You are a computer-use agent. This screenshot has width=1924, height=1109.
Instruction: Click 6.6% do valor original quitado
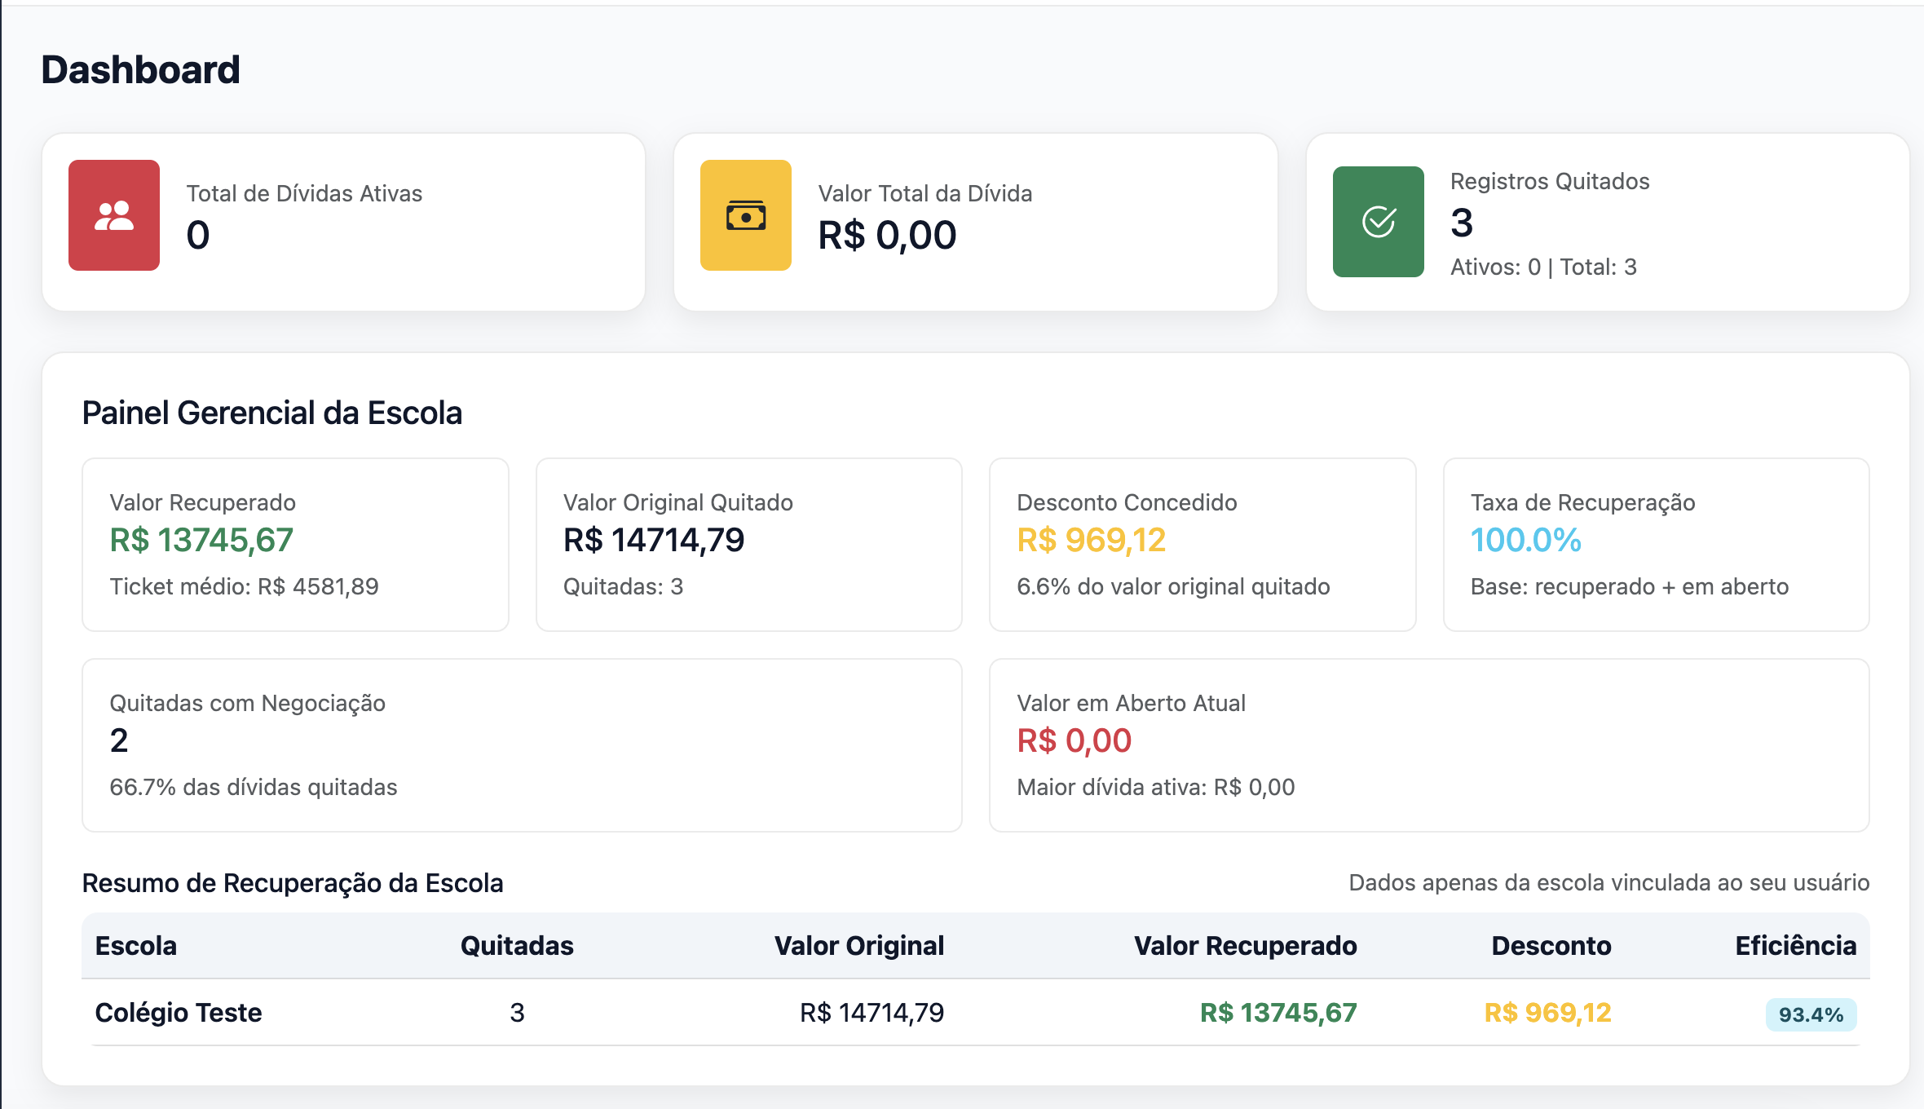click(x=1173, y=586)
